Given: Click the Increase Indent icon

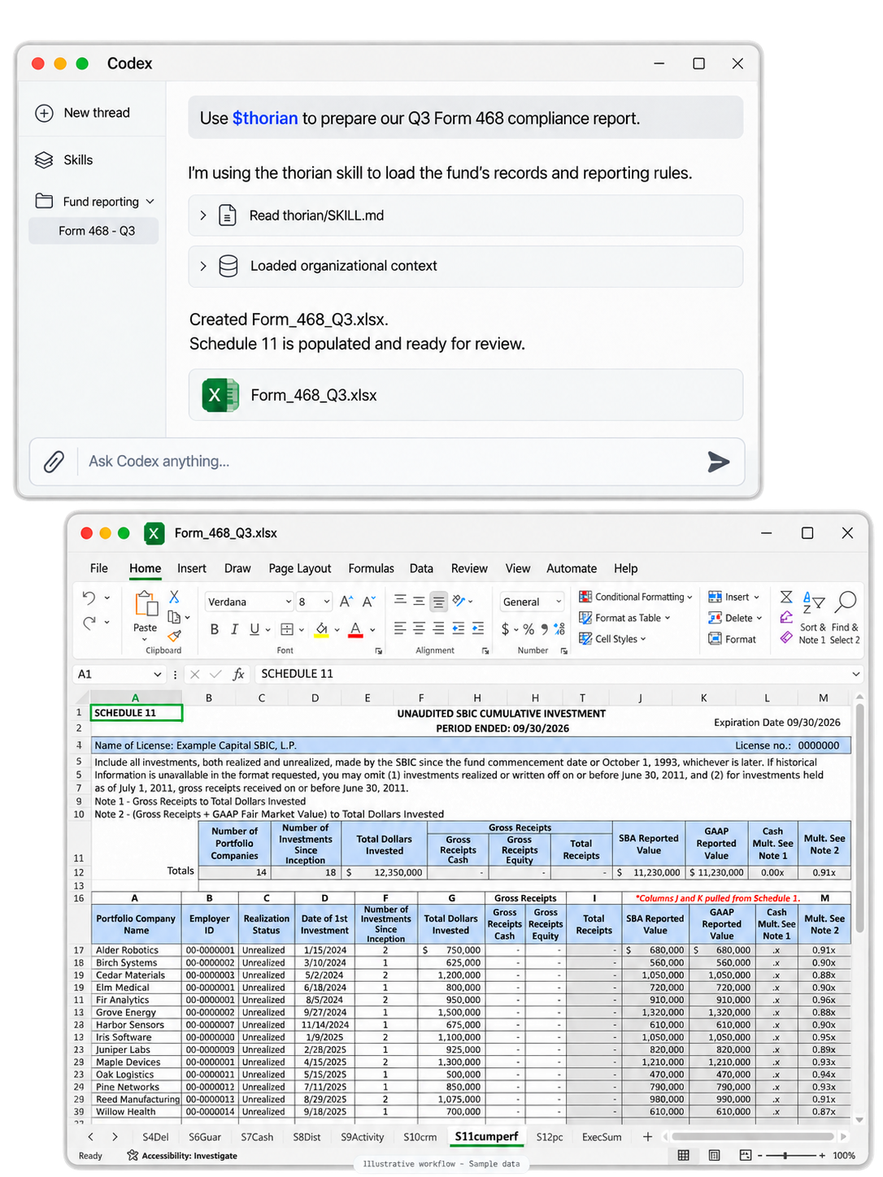Looking at the screenshot, I should (x=478, y=628).
